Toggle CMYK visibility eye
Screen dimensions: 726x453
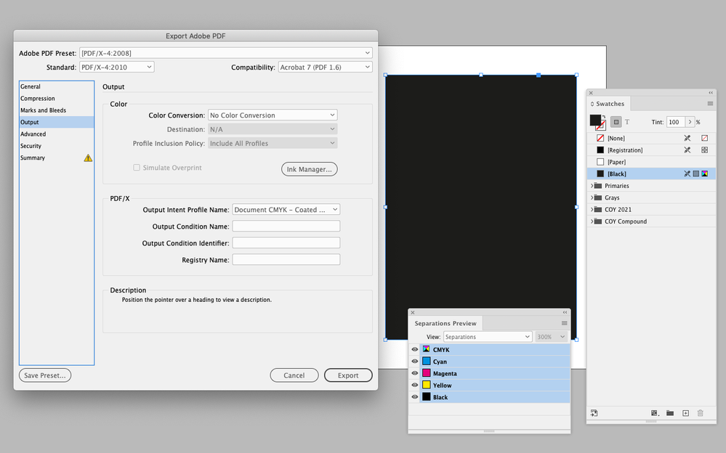[414, 349]
